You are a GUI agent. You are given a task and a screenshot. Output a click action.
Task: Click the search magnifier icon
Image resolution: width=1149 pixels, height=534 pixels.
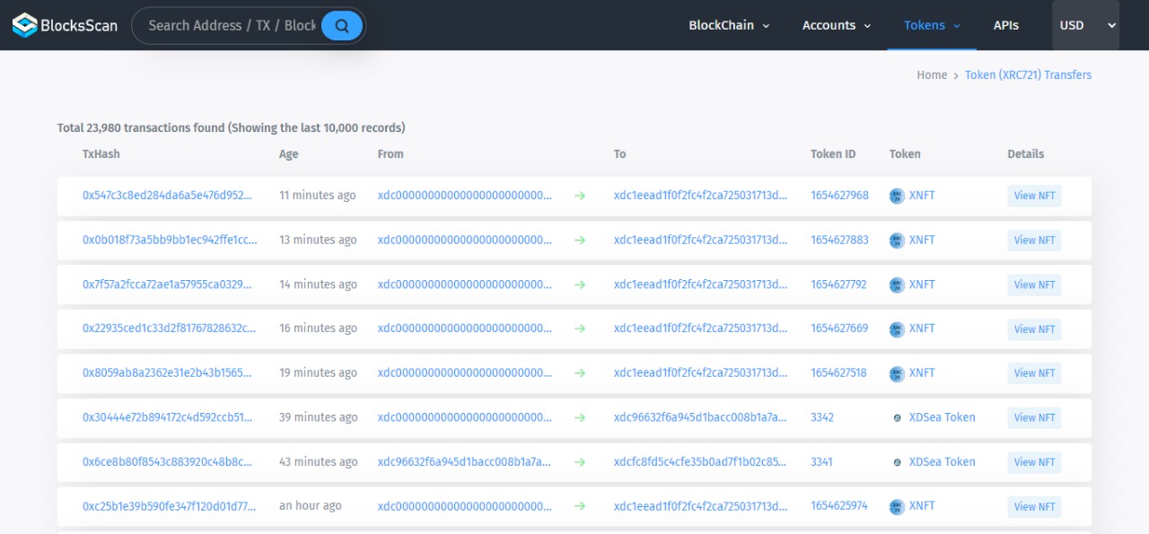341,25
